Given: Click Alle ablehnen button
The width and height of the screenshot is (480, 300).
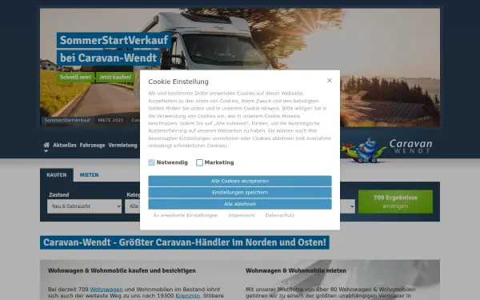Looking at the screenshot, I should click(x=240, y=204).
